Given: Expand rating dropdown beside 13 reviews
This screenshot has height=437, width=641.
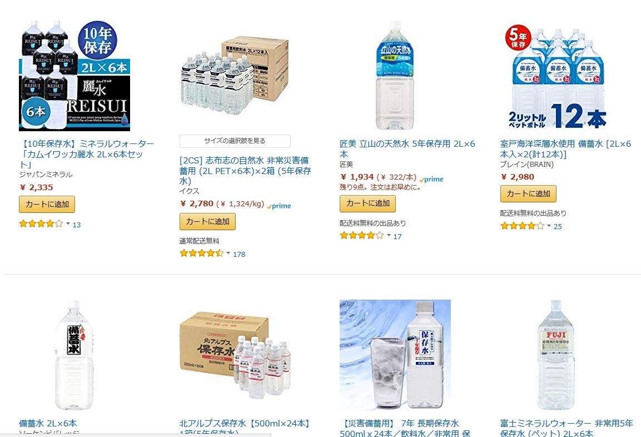Looking at the screenshot, I should (68, 224).
